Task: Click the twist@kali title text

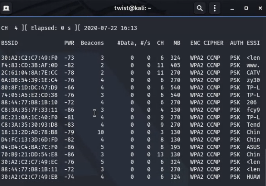Action: coord(132,8)
